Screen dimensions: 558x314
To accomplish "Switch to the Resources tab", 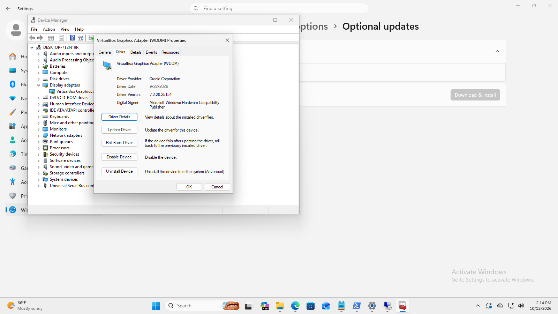I will [170, 52].
